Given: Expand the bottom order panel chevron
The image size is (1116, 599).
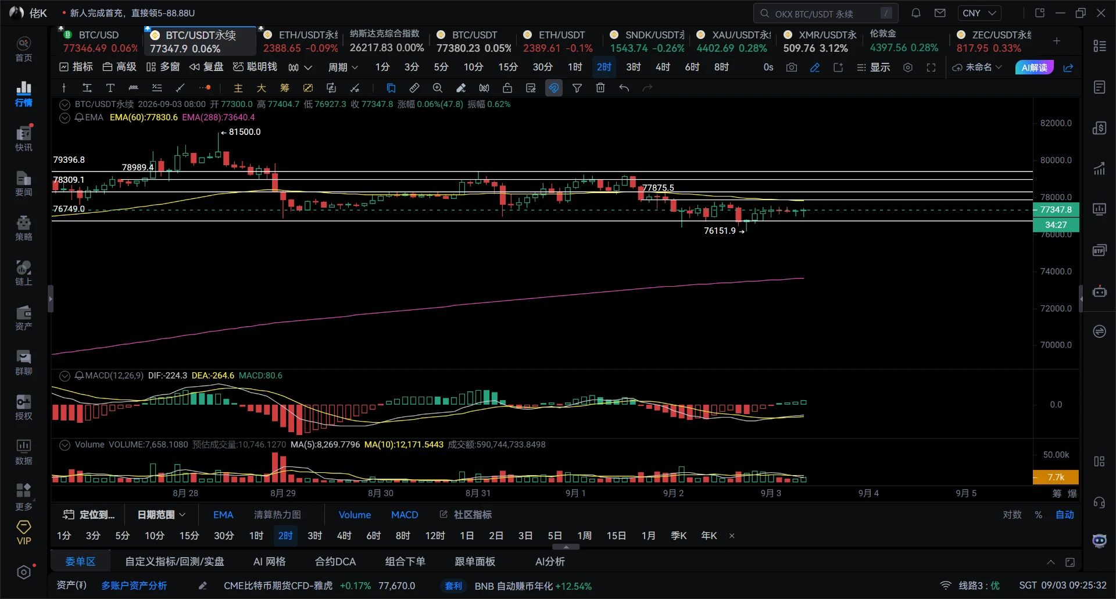Looking at the screenshot, I should click(x=1051, y=562).
